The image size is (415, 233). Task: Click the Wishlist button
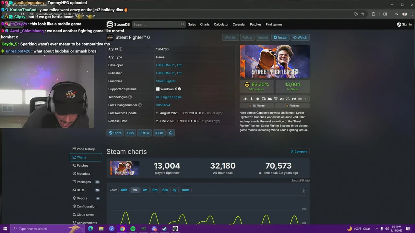[231, 38]
